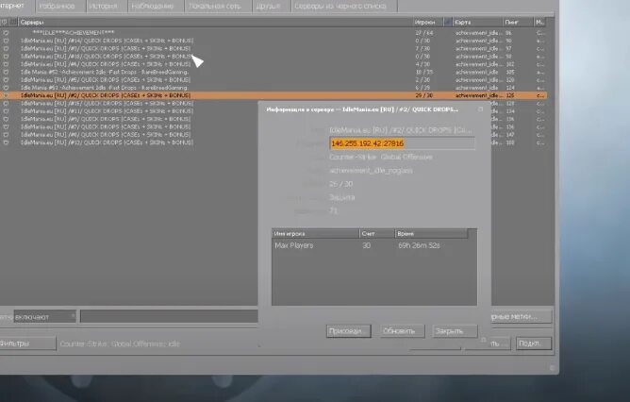Click the achievement_idle_noglass map name in dialog
Viewport: 630px width, 402px height.
pyautogui.click(x=371, y=171)
